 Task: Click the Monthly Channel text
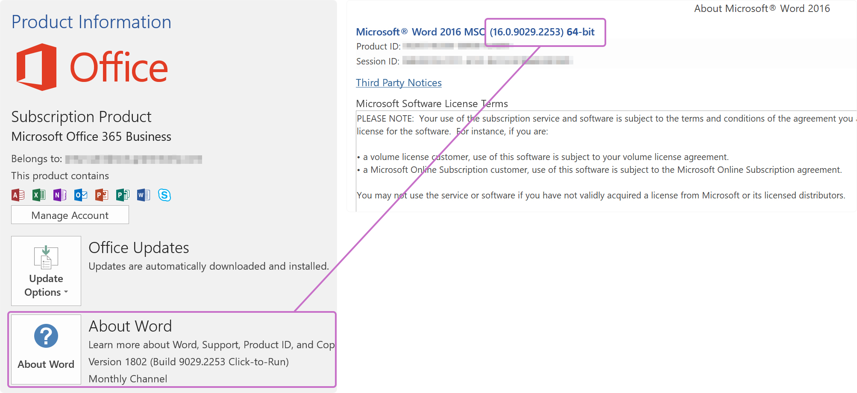pyautogui.click(x=128, y=379)
